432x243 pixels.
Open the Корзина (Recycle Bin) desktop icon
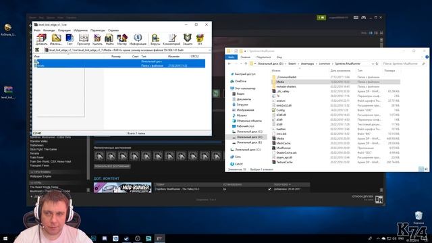click(418, 217)
